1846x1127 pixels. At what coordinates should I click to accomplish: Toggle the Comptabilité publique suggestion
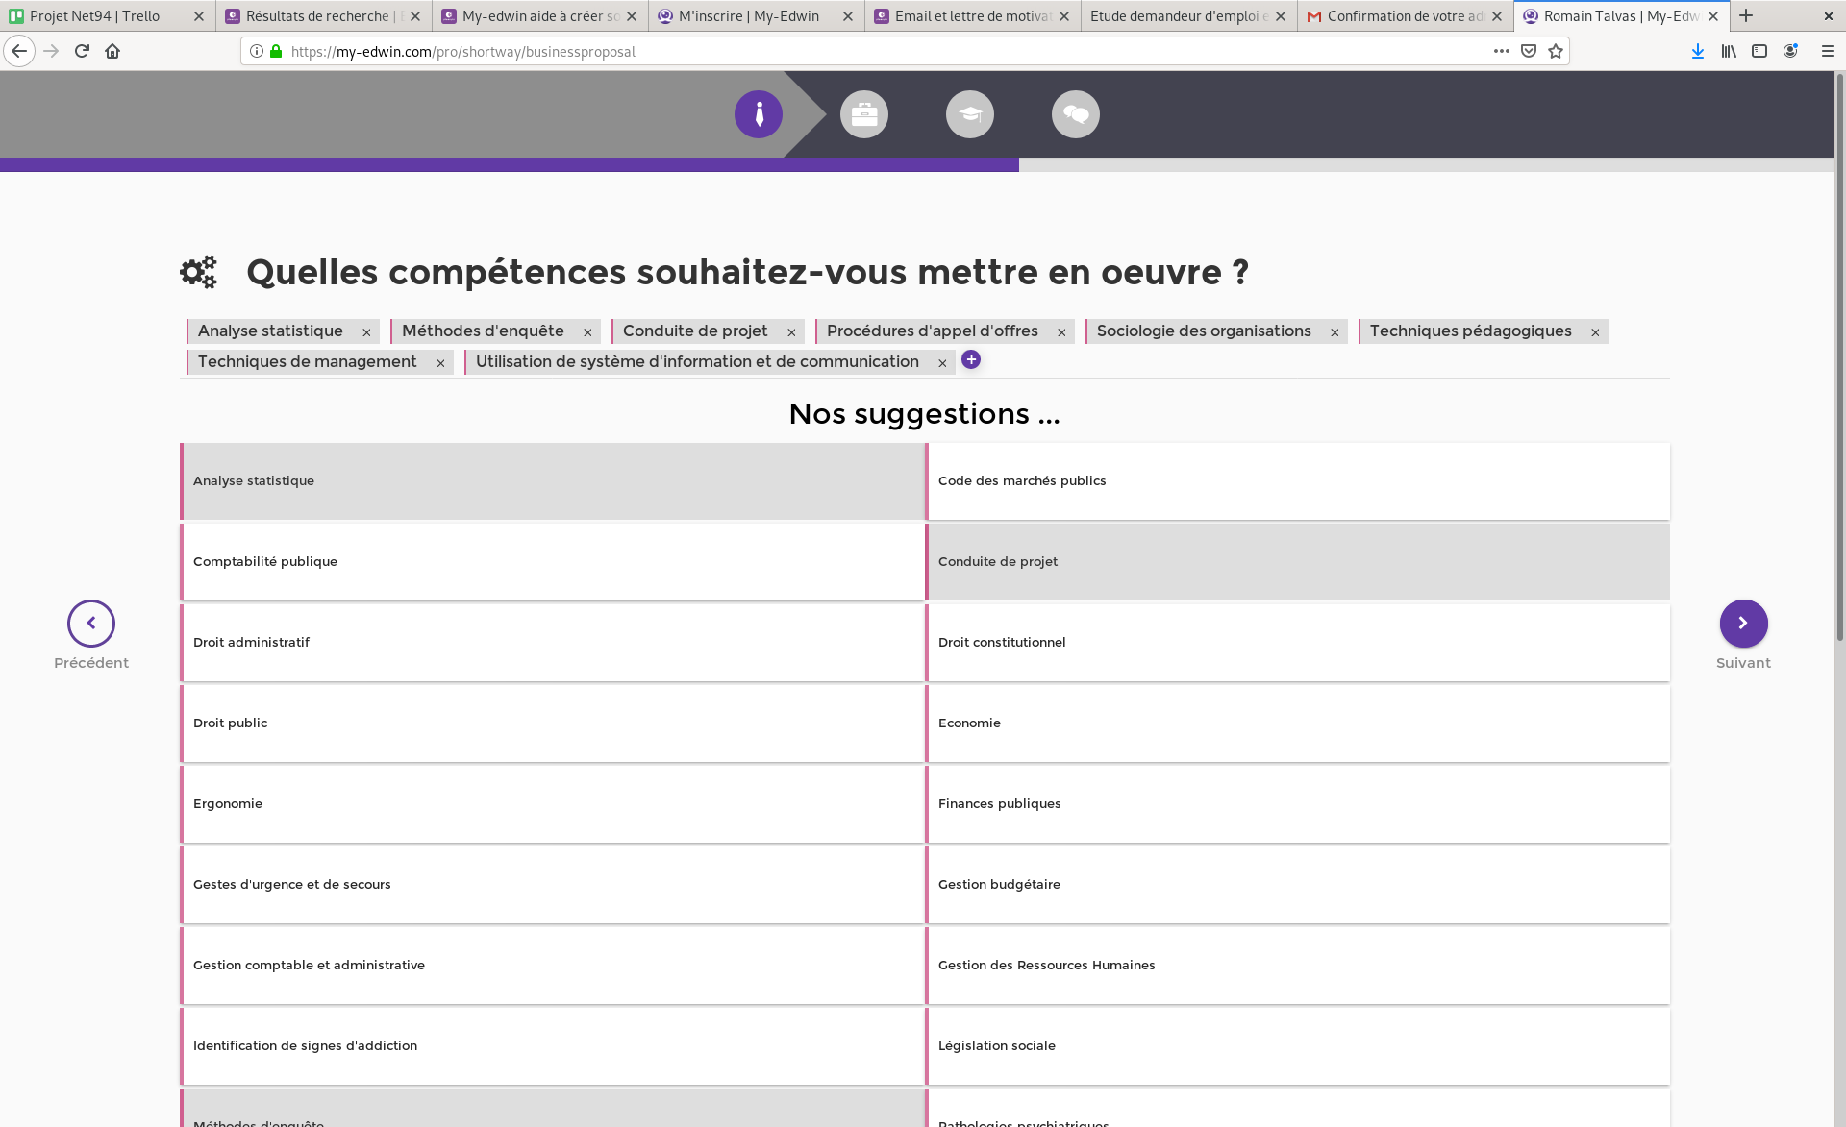(x=553, y=562)
